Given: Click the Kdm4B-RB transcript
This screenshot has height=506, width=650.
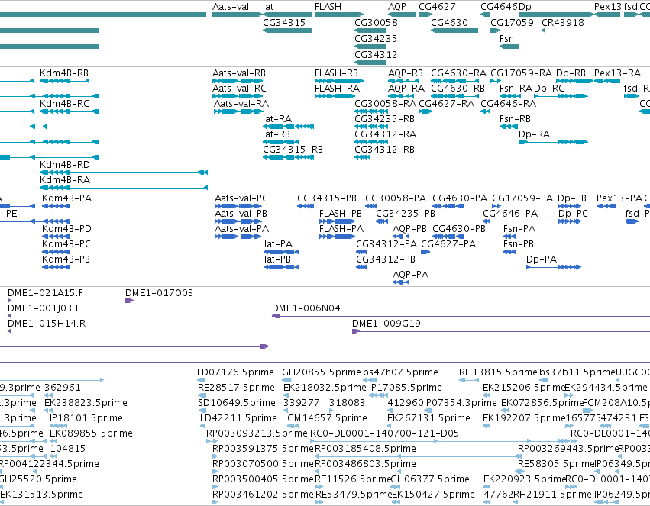Looking at the screenshot, I should (64, 81).
